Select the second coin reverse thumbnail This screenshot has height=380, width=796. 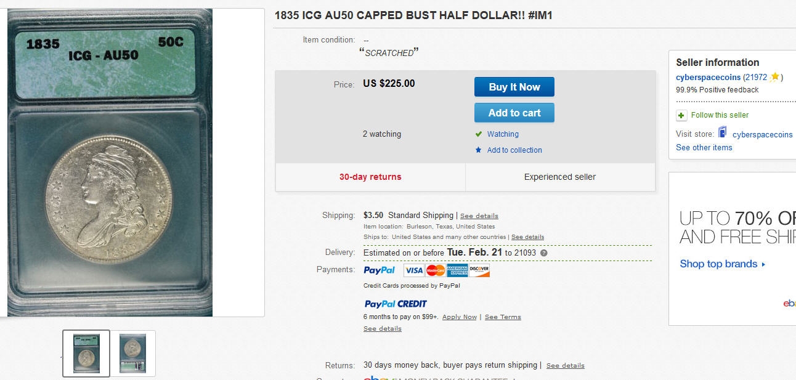point(132,353)
